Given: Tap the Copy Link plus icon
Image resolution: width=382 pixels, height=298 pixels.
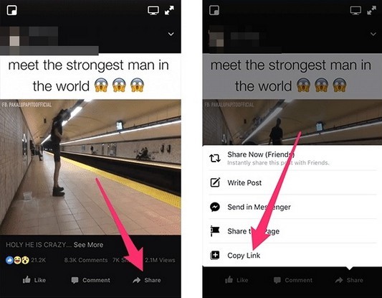Looking at the screenshot, I should (x=214, y=256).
